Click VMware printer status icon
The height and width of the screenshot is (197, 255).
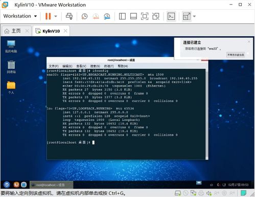pos(201,193)
